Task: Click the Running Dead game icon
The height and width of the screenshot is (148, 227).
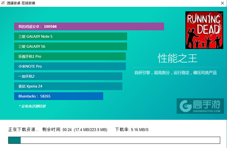Action: [204, 30]
